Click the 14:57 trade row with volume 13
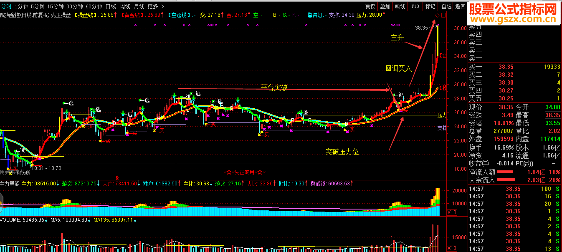Image resolution: width=562 pixels, height=252 pixels. [x=514, y=249]
